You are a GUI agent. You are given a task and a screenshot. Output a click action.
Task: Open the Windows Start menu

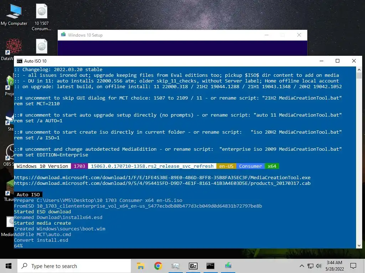(9, 266)
